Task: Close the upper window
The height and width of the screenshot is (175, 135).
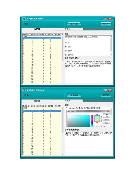Action: coord(110,19)
